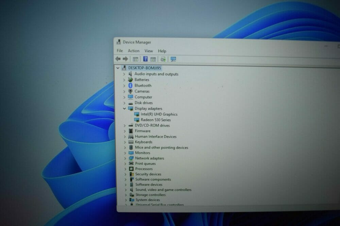Open the Action menu
This screenshot has width=340, height=226.
[x=134, y=51]
